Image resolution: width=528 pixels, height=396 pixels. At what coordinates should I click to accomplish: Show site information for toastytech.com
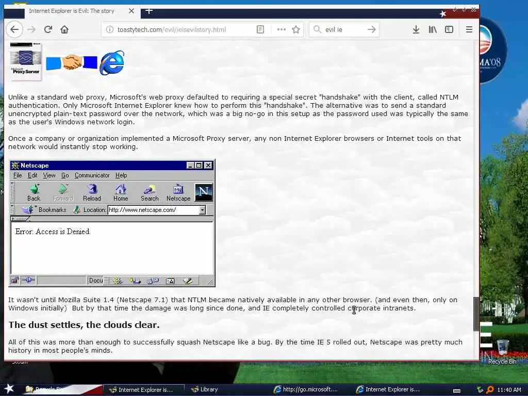[x=110, y=29]
